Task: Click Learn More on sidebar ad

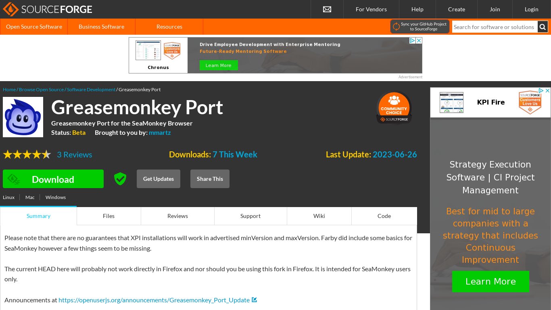Action: (490, 281)
